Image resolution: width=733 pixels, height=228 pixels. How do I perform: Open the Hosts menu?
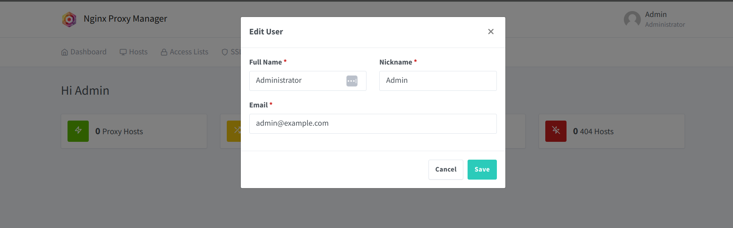(133, 52)
